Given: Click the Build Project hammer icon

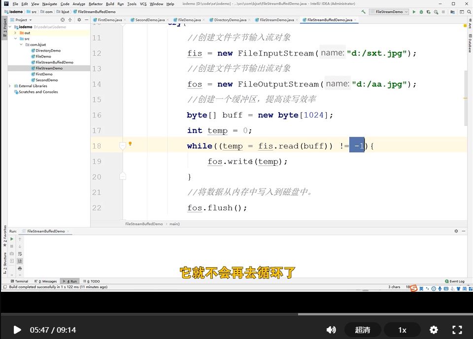Looking at the screenshot, I should click(x=364, y=12).
